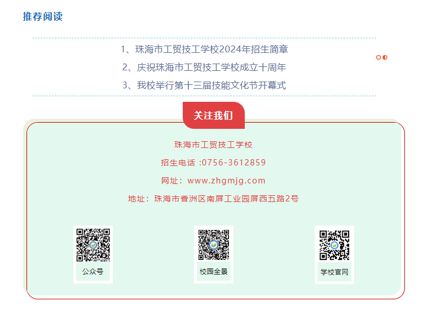
Task: Click the 公众号 label under QR code
Action: point(93,272)
